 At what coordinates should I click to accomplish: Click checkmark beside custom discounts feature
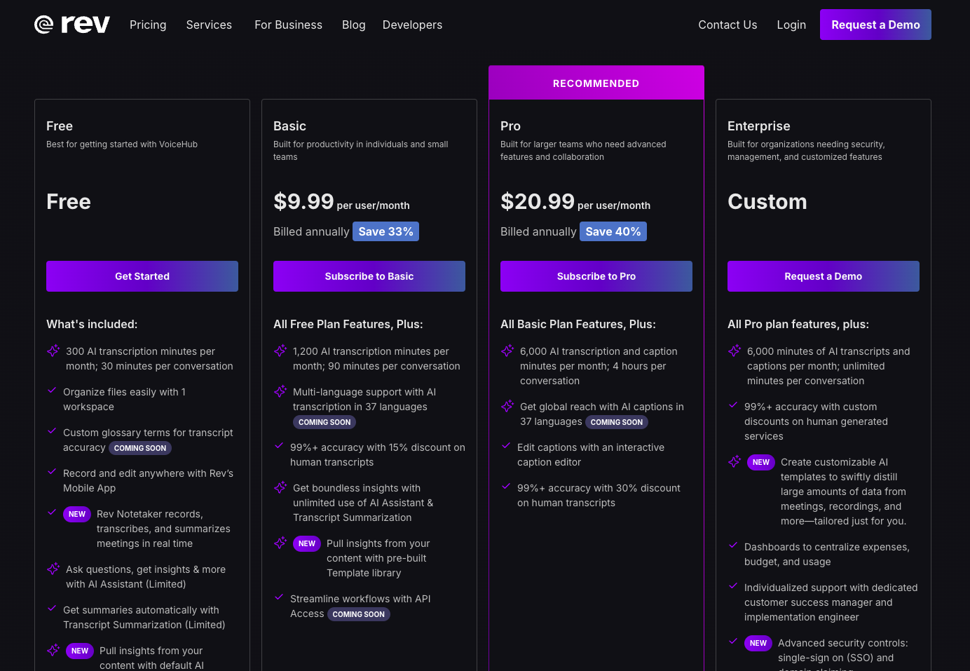733,405
